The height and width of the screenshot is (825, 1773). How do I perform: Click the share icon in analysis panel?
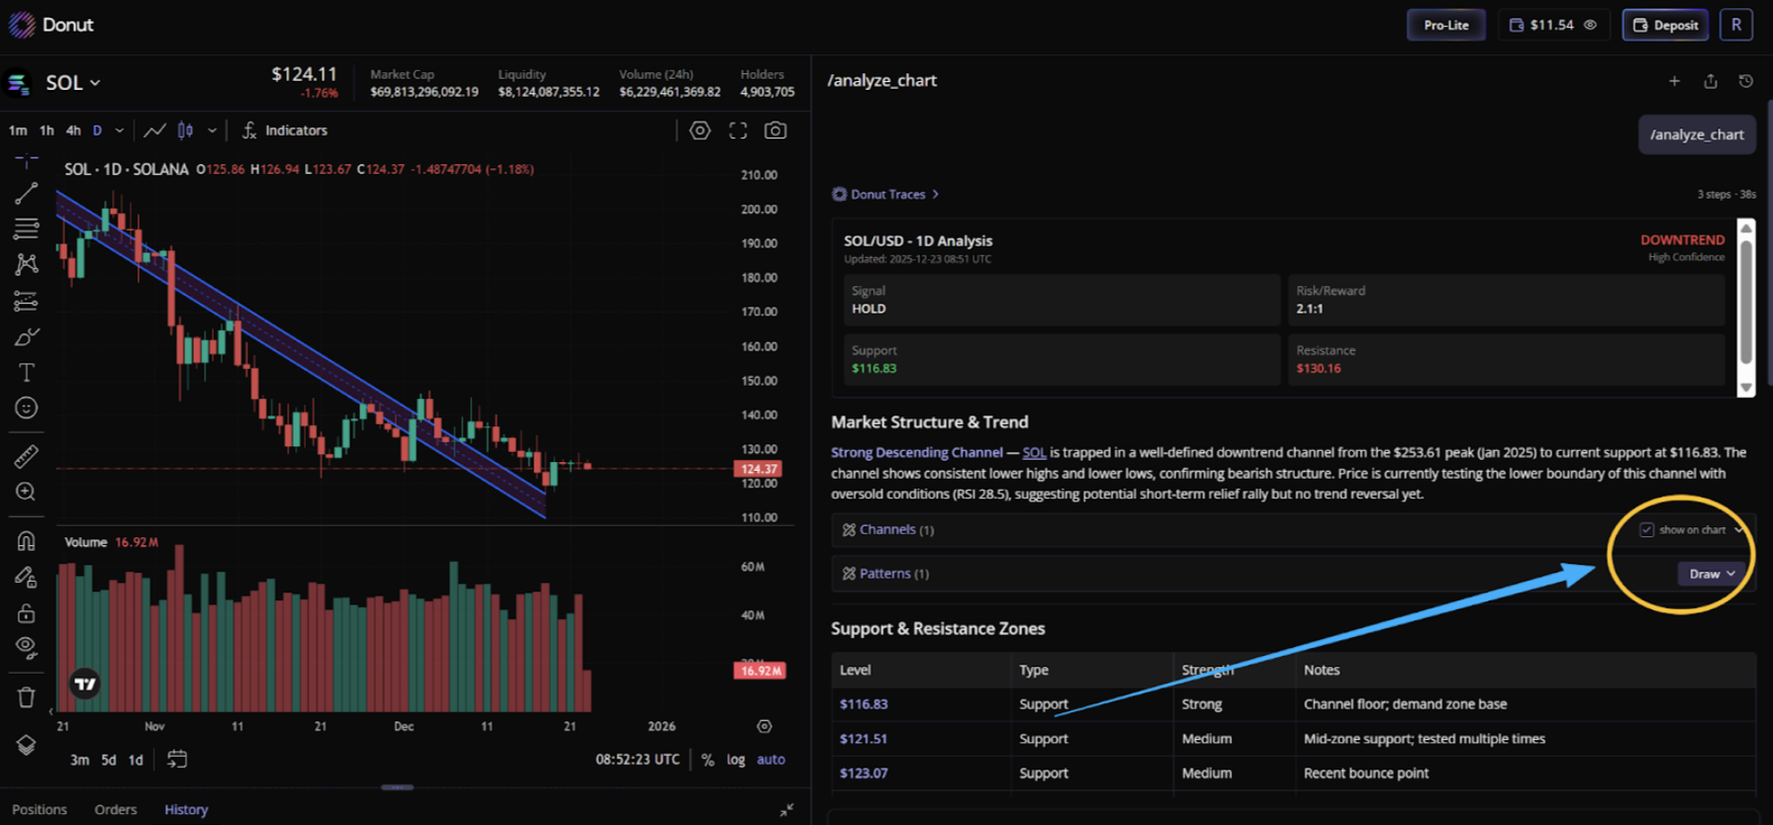[x=1711, y=81]
